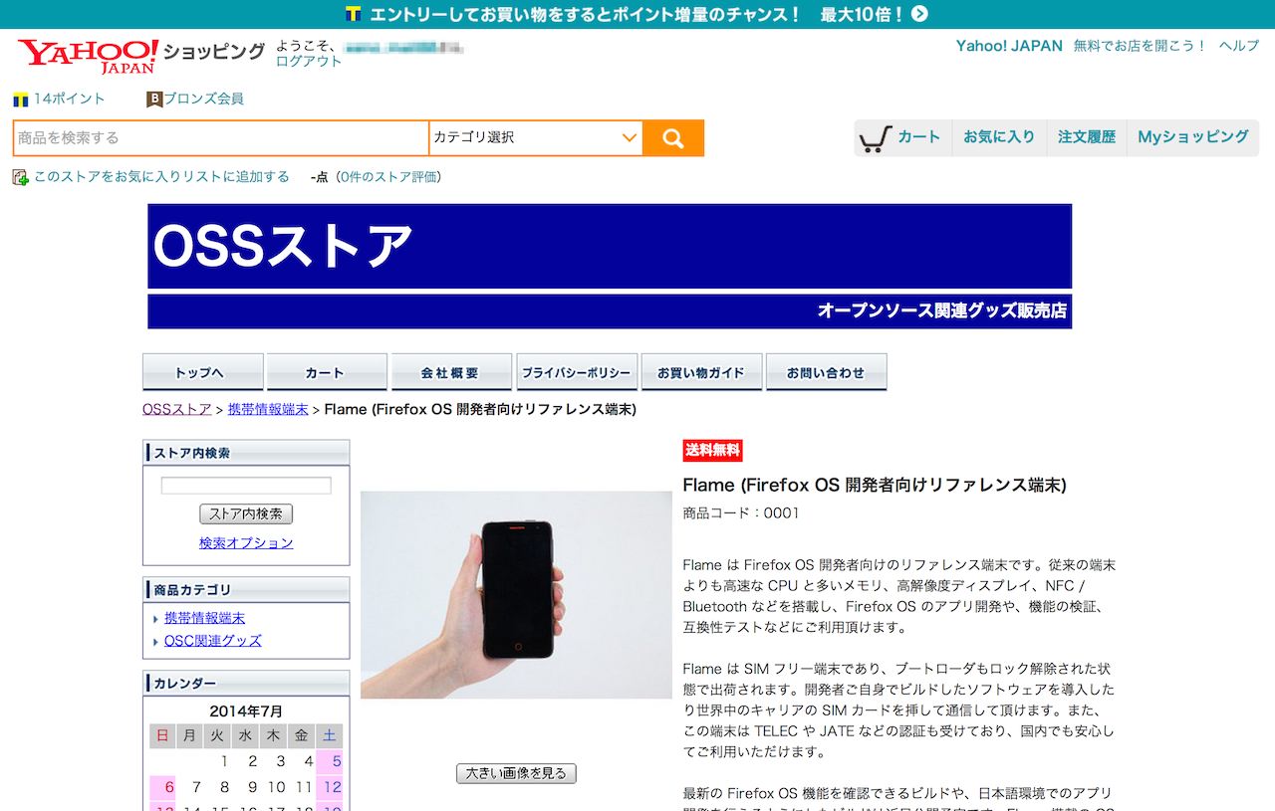This screenshot has width=1275, height=811.
Task: Click the OSSストア breadcrumb link
Action: pos(177,409)
